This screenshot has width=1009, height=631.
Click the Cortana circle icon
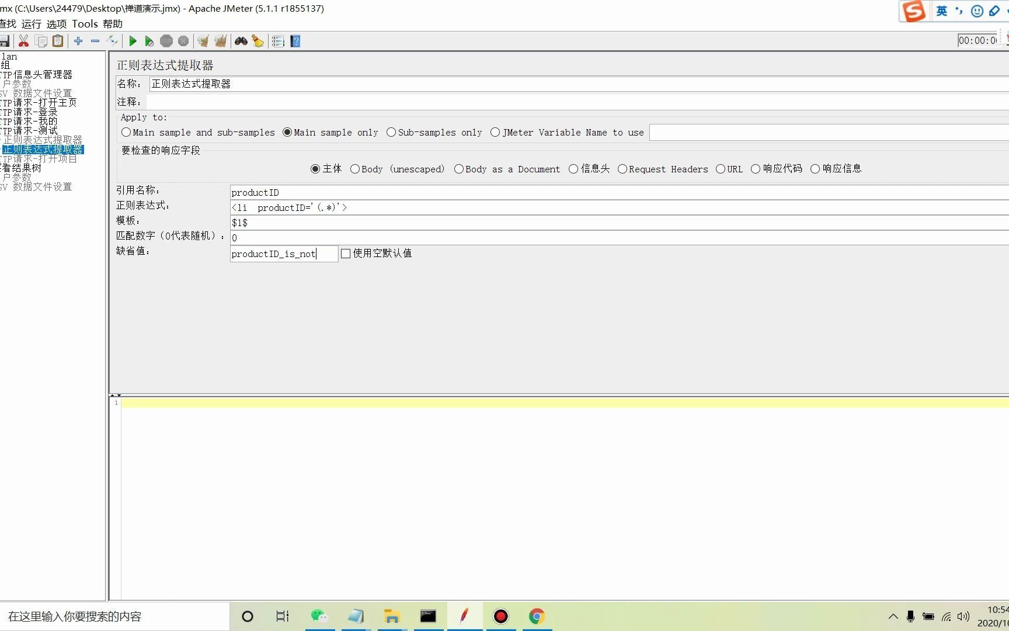248,616
